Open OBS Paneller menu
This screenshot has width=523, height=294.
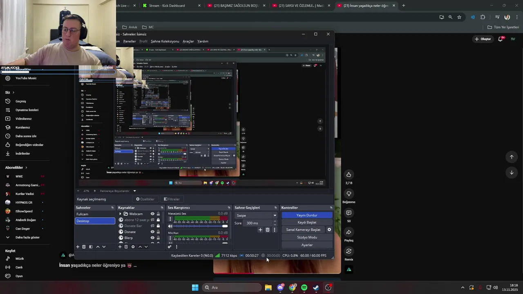tap(130, 41)
